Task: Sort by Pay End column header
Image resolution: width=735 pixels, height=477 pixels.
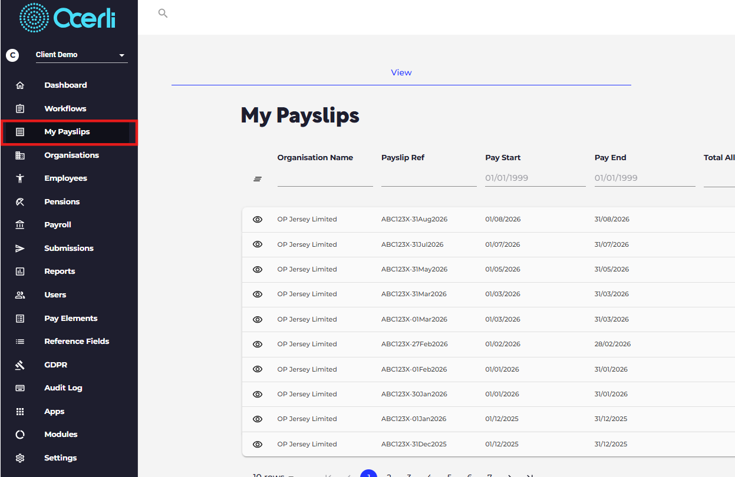Action: coord(610,157)
